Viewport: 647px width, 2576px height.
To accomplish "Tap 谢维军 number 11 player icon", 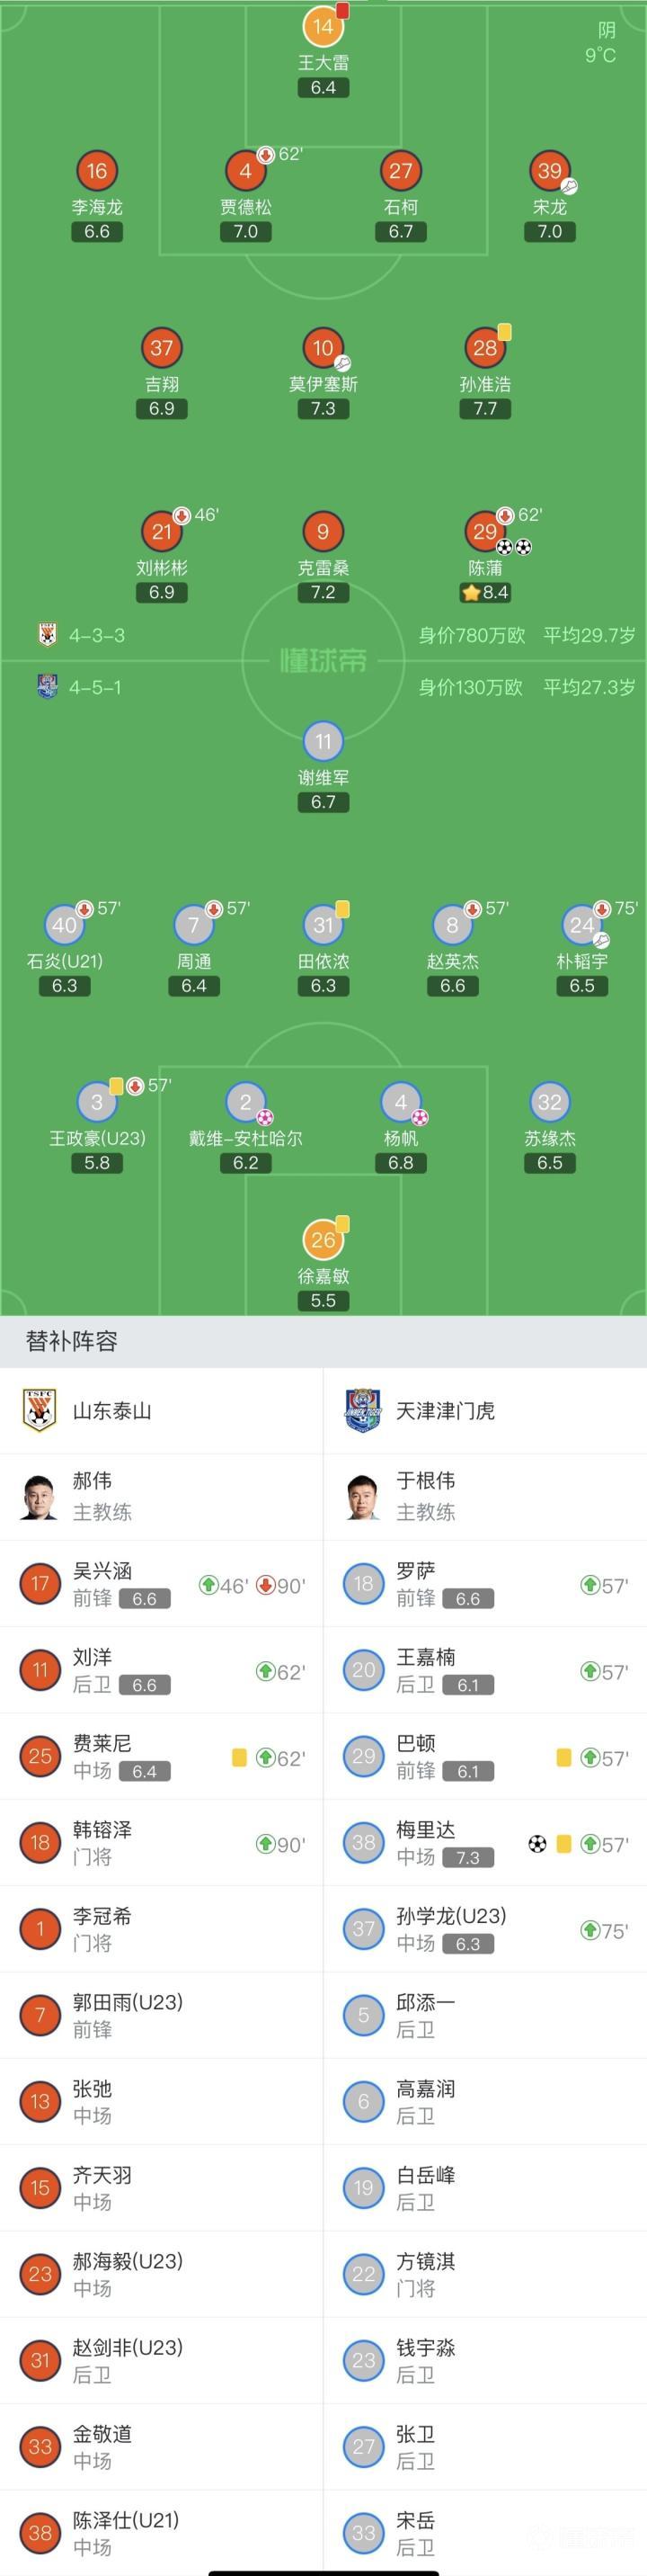I will tap(323, 742).
